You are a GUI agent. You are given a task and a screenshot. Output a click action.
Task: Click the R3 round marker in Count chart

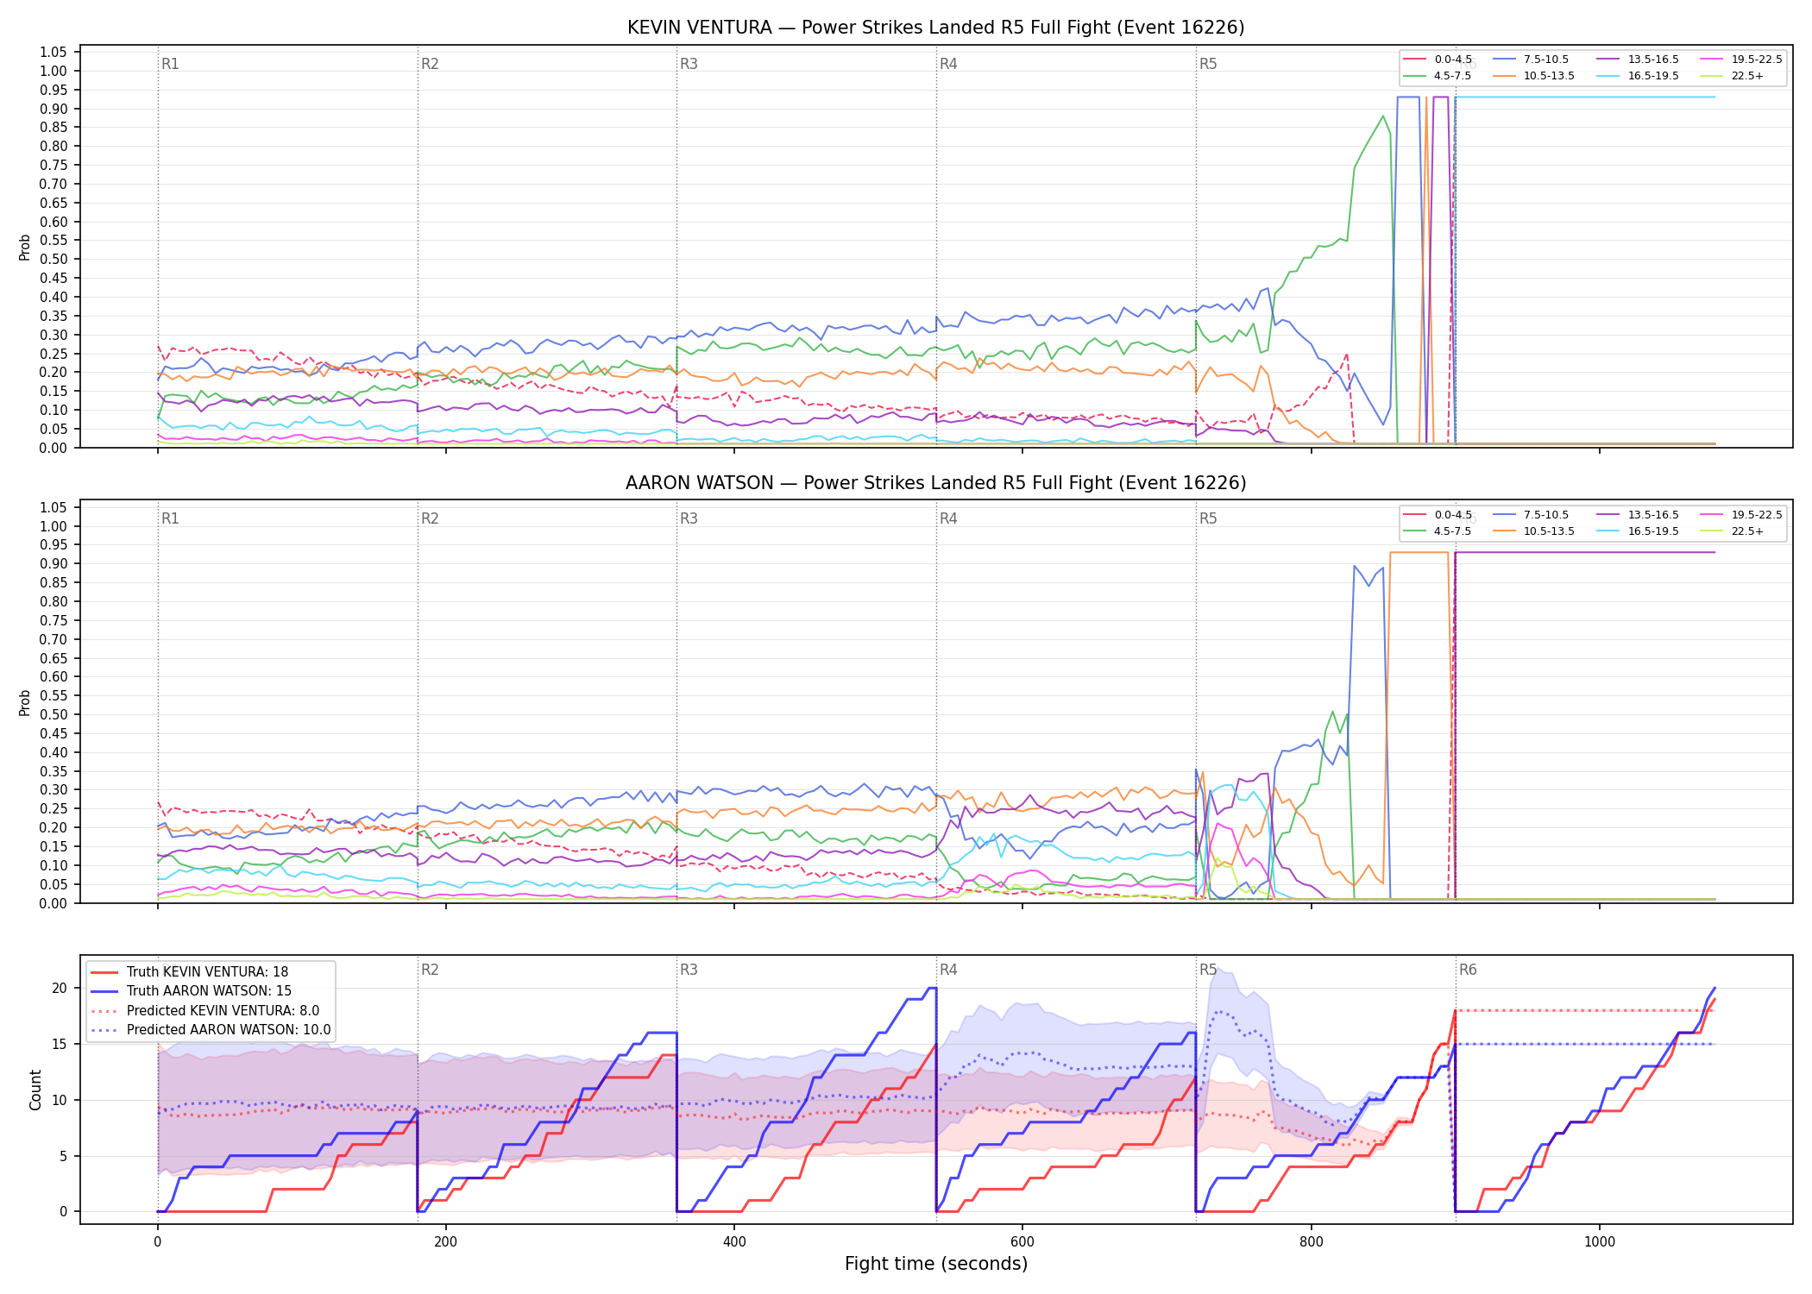click(x=689, y=970)
